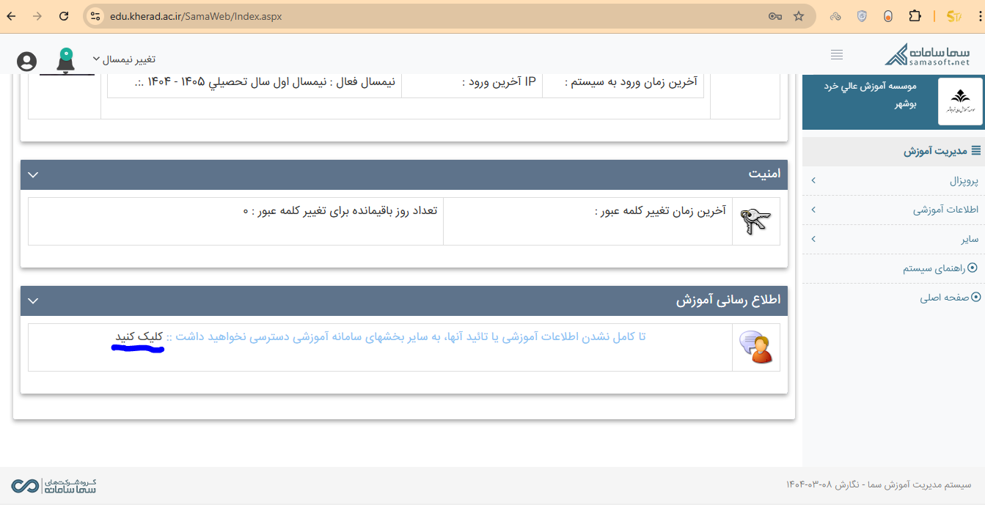Click the کلیک کنید link
985x505 pixels.
(x=137, y=335)
